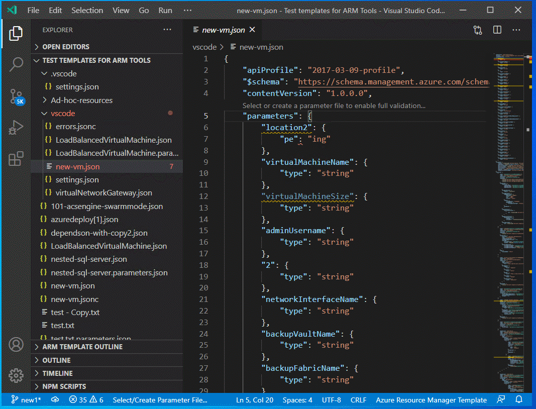Toggle the notifications bell
The width and height of the screenshot is (536, 409).
coord(519,399)
